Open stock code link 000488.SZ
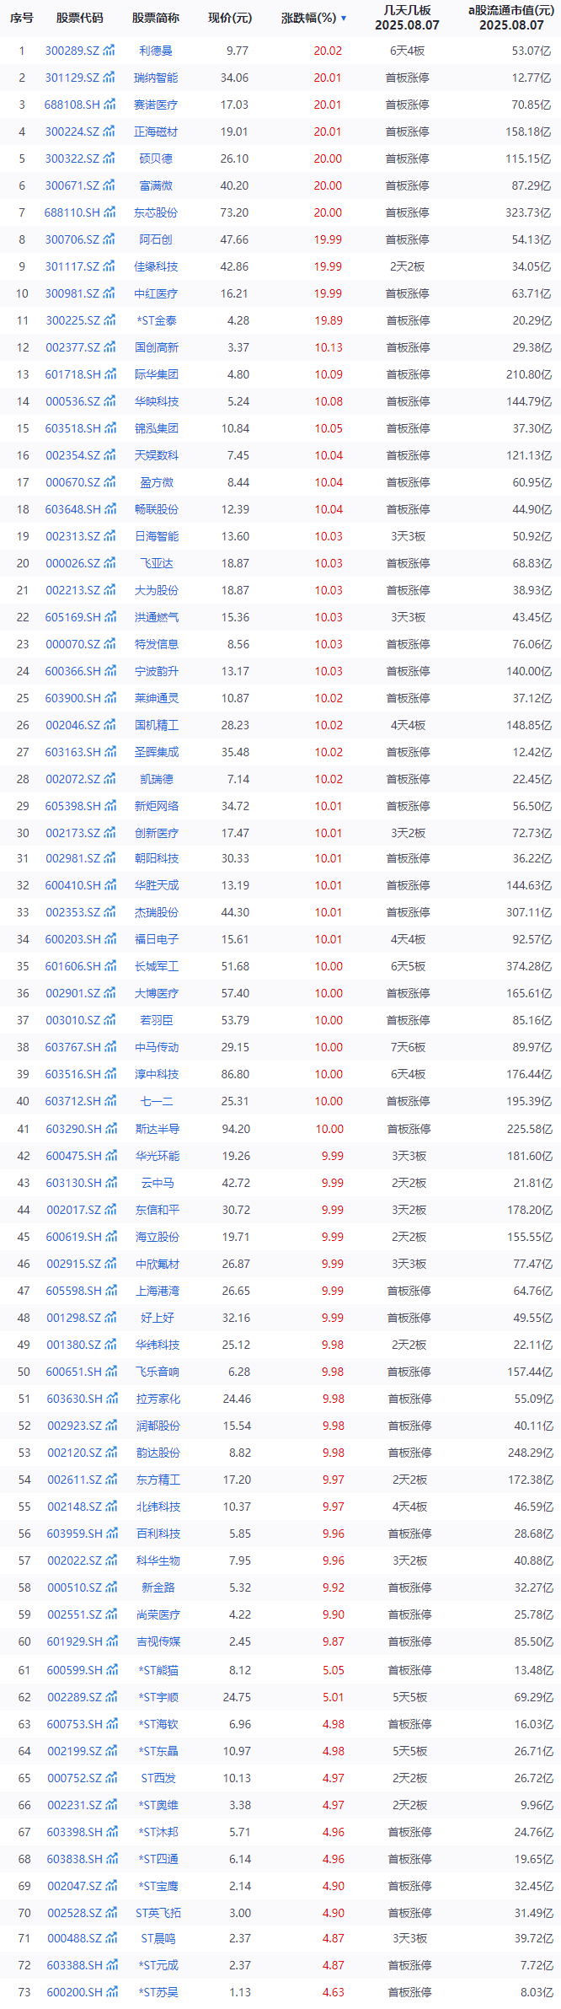The image size is (561, 2009). click(x=74, y=1938)
